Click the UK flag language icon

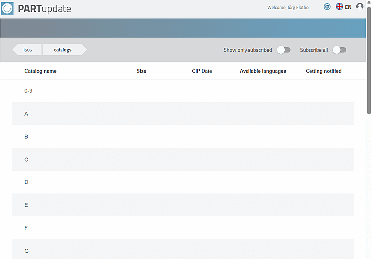point(339,7)
